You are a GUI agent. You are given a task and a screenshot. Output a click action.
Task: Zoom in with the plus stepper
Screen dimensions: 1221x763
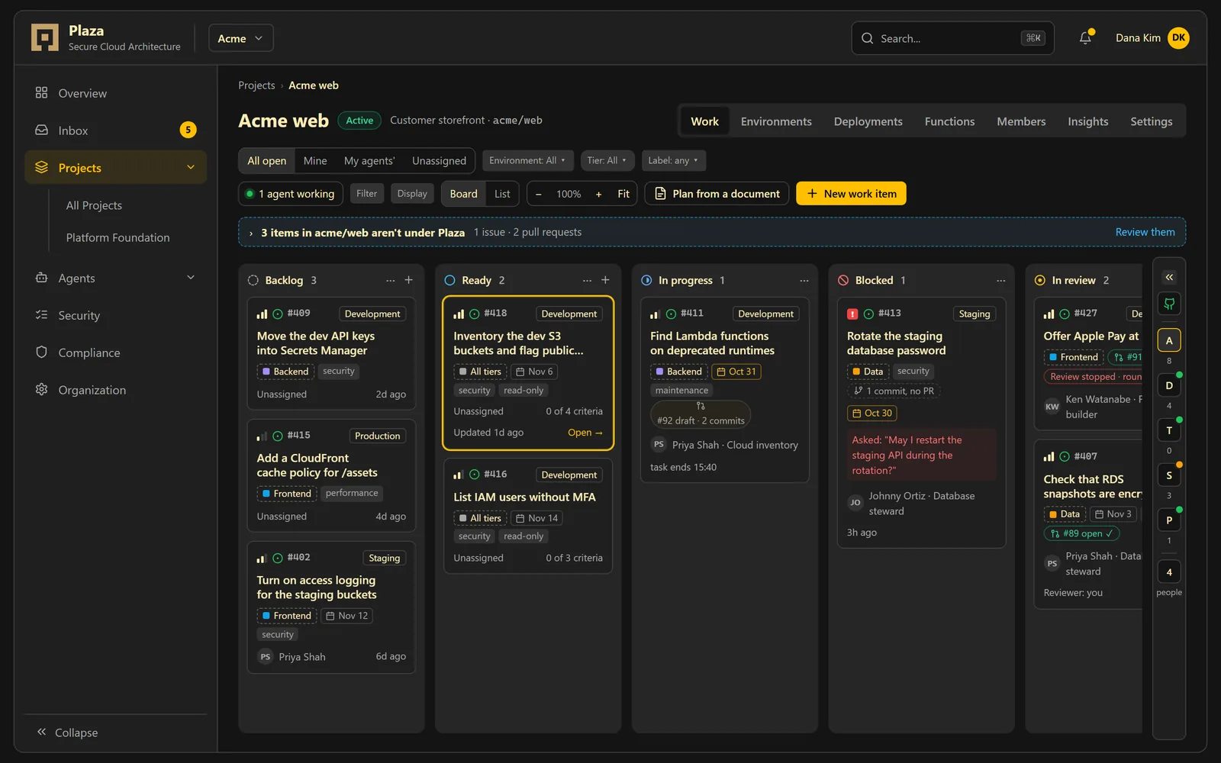tap(598, 194)
